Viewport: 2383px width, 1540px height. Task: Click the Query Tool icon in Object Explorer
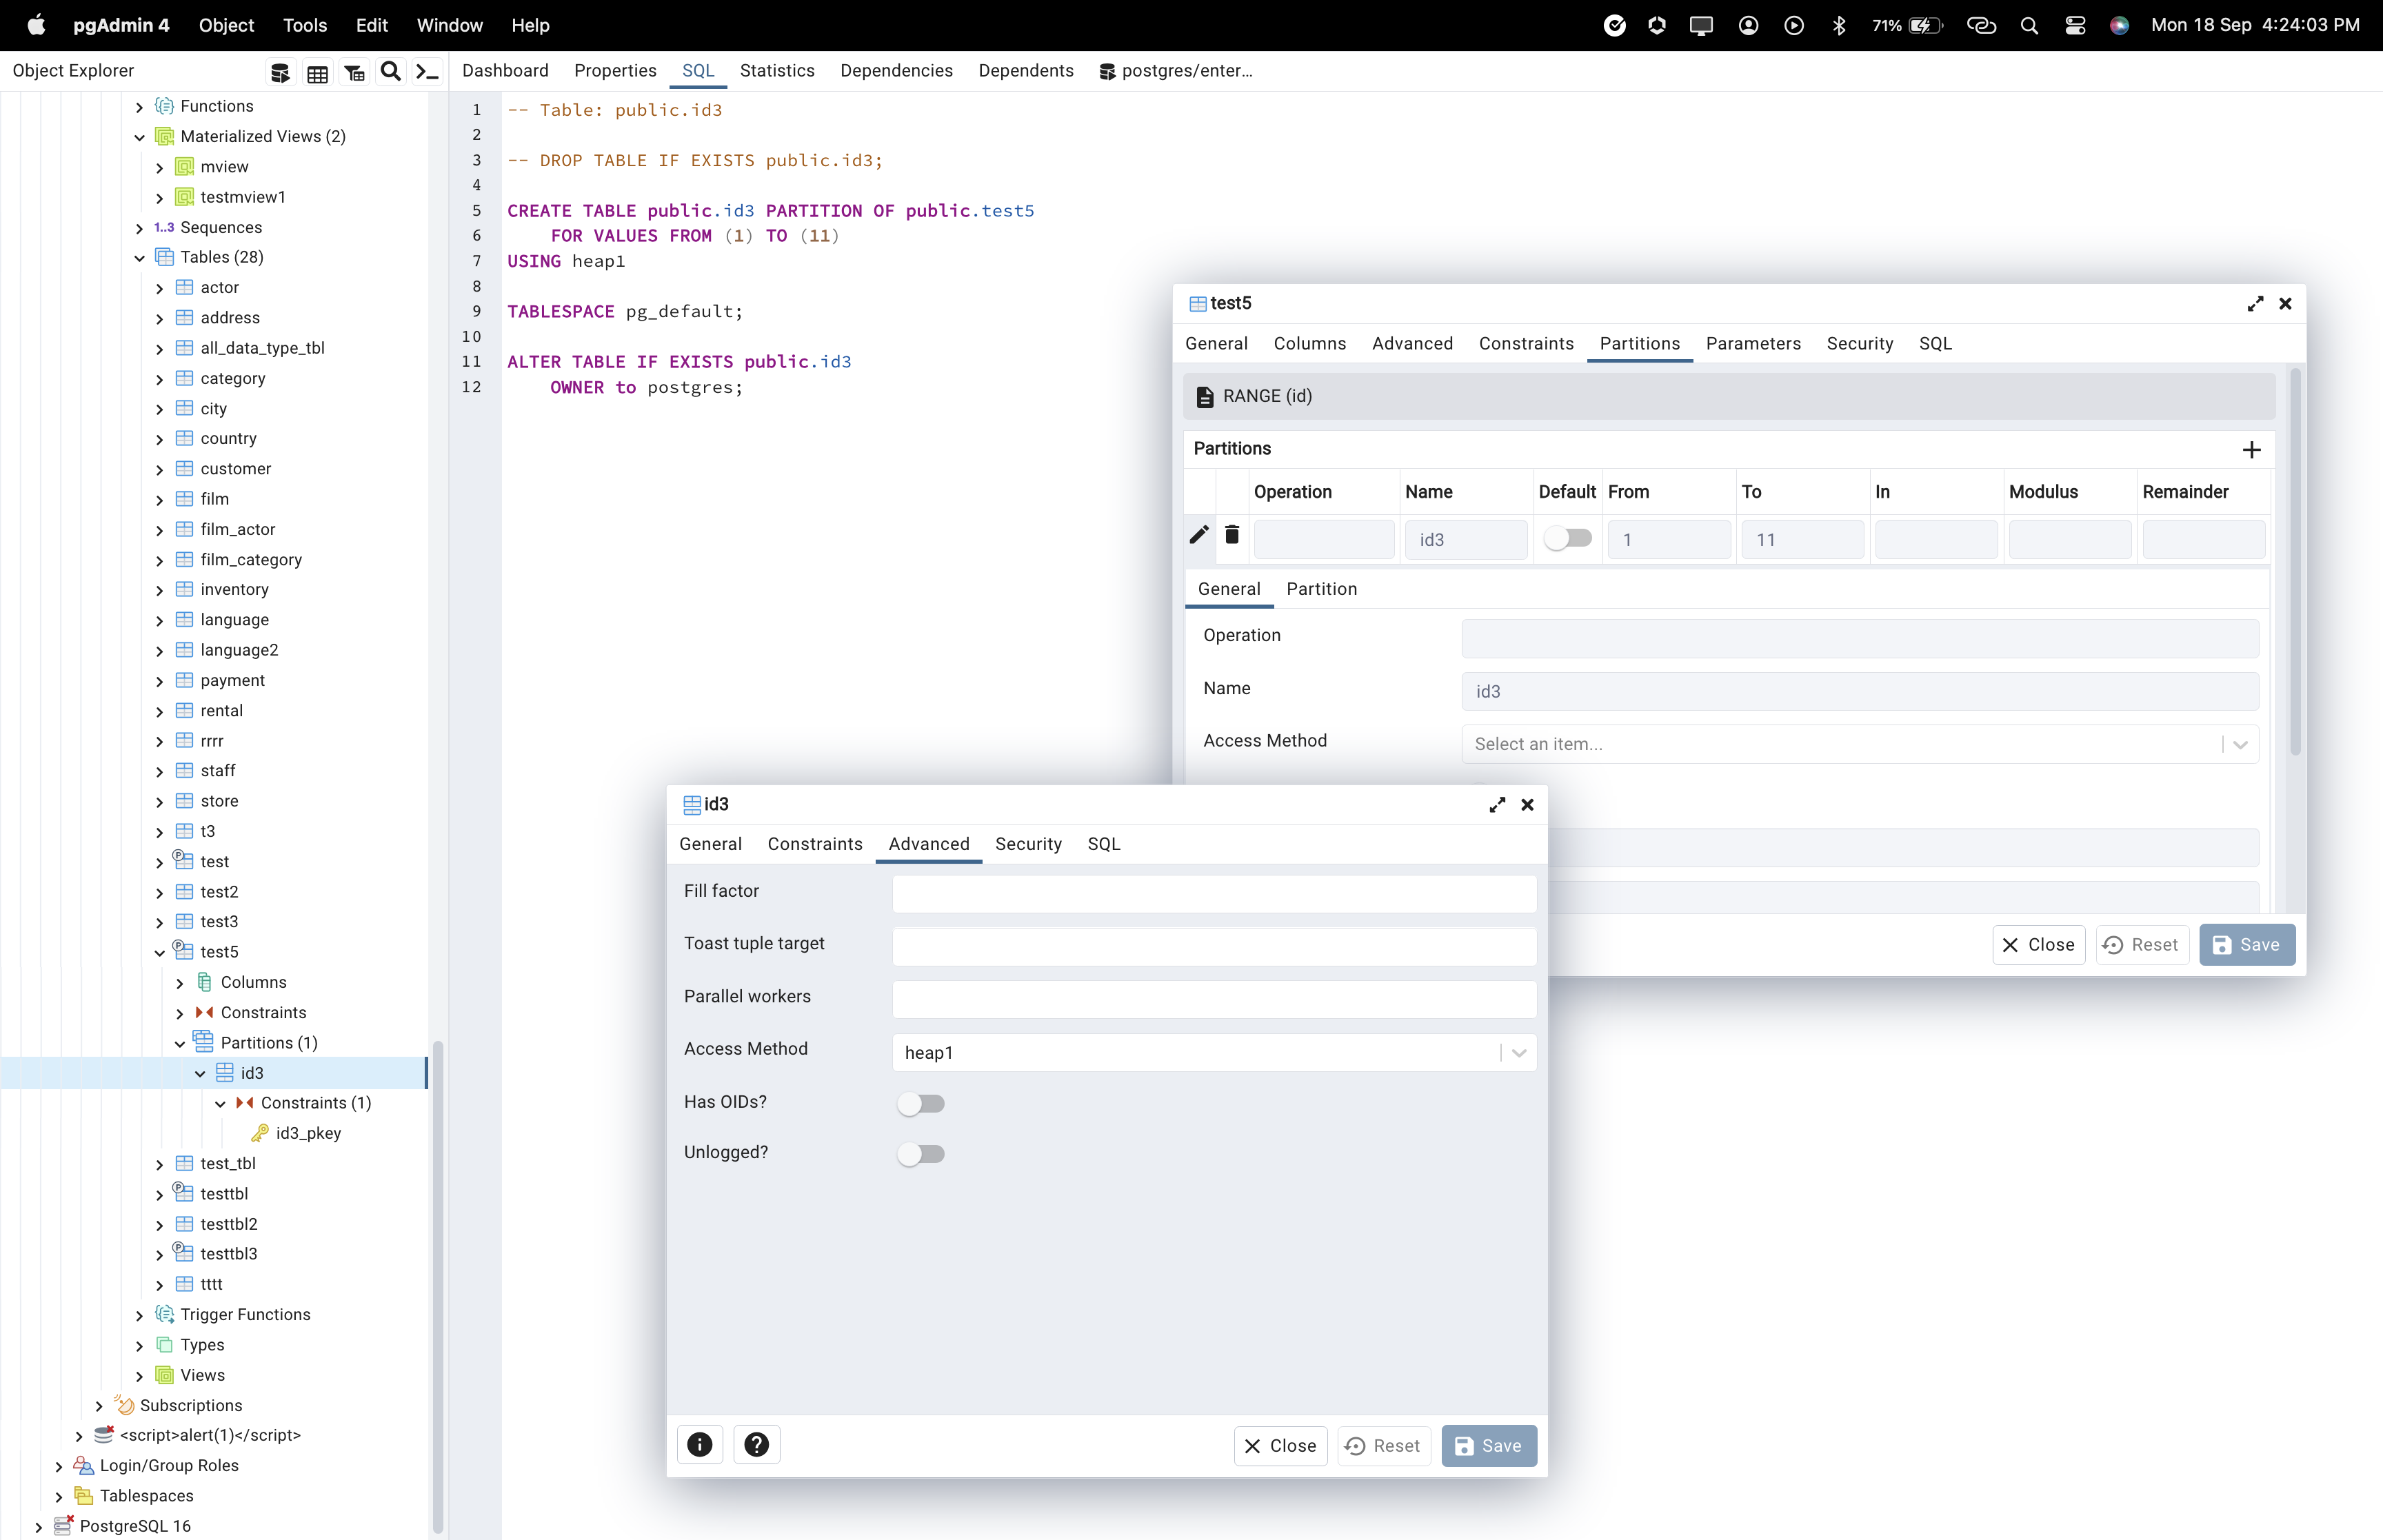click(x=280, y=72)
